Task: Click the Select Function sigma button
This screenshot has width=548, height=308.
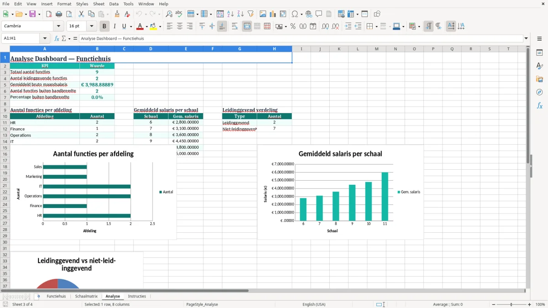Action: (63, 39)
